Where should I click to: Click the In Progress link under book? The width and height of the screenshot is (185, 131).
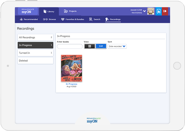pyautogui.click(x=71, y=84)
